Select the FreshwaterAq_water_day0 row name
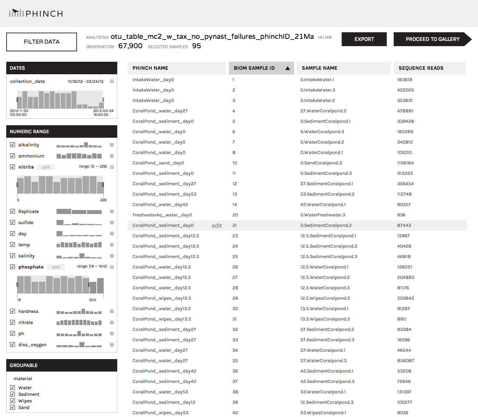The width and height of the screenshot is (478, 417). pyautogui.click(x=162, y=215)
